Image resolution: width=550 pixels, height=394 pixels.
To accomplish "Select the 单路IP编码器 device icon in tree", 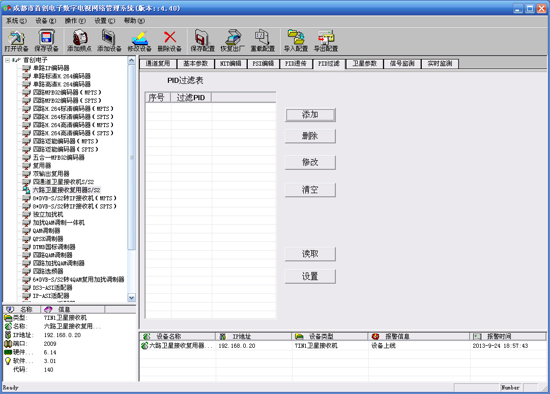I will coord(26,68).
